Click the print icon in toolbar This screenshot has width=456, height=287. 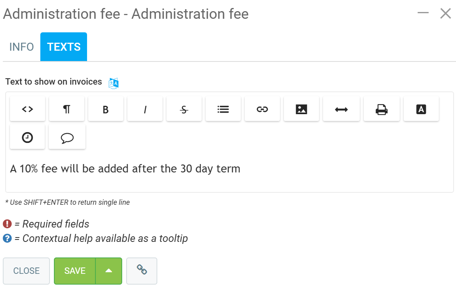(382, 109)
